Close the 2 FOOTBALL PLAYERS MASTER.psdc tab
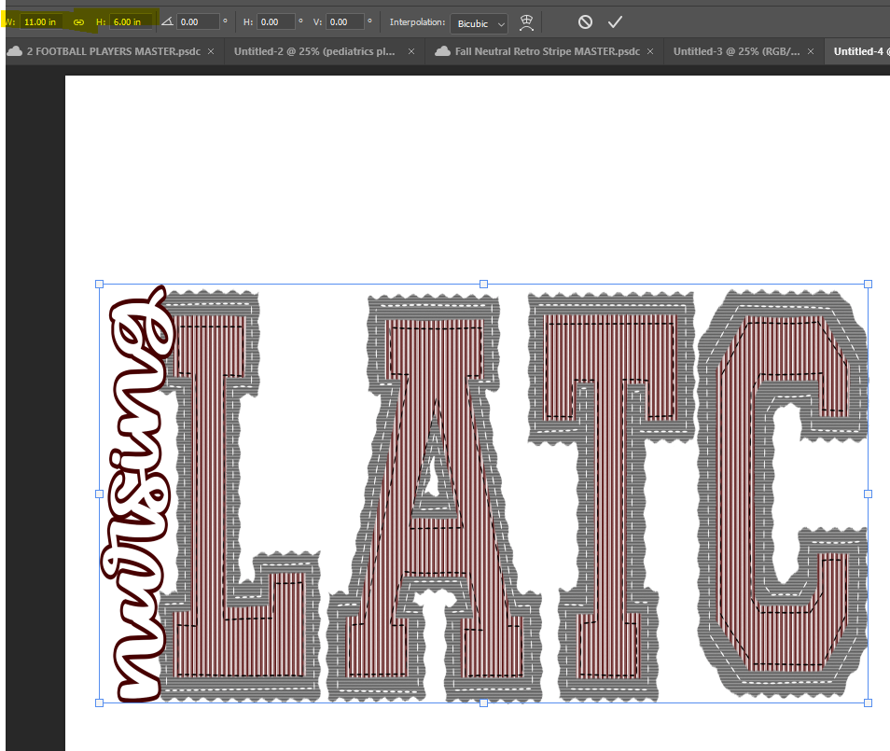 click(x=211, y=51)
